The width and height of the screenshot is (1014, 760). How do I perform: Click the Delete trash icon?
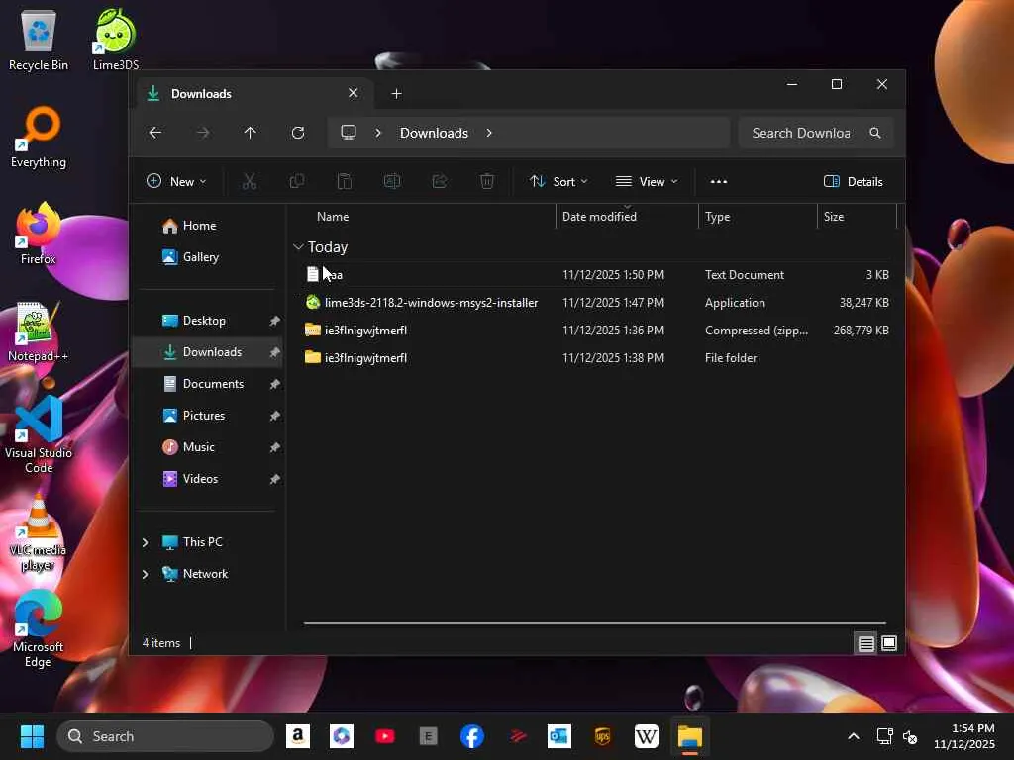click(x=487, y=182)
